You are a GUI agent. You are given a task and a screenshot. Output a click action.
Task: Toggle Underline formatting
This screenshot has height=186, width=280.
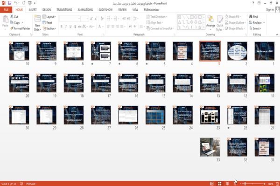(70, 27)
